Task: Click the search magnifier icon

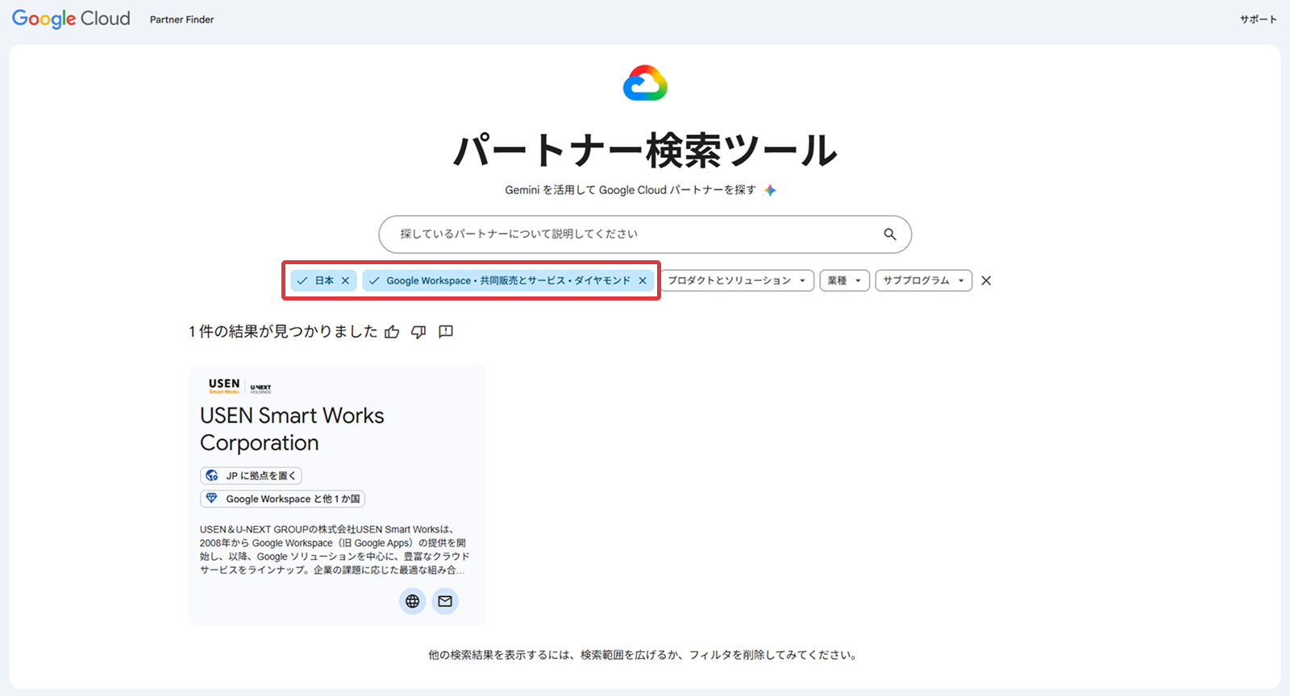Action: pyautogui.click(x=890, y=234)
